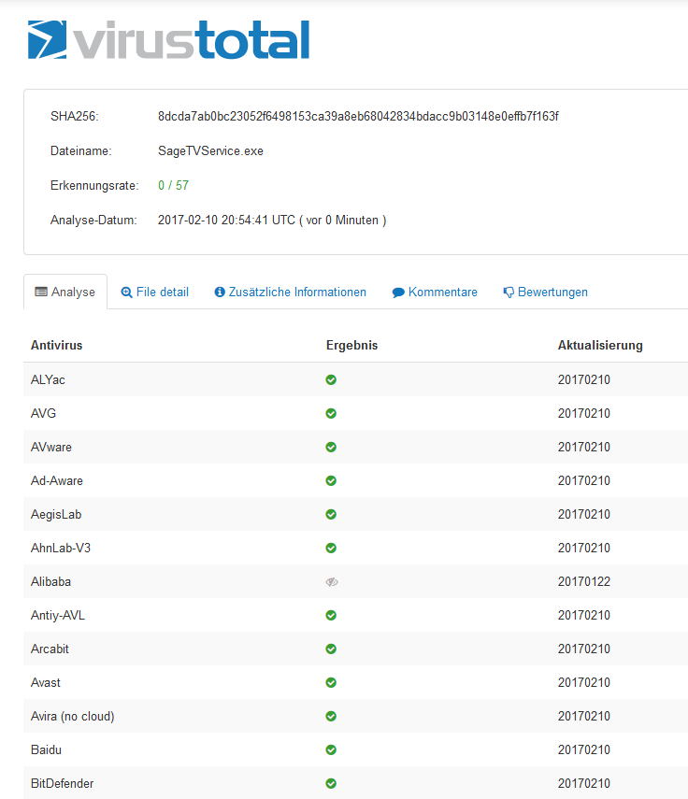Click the info icon beside Zusätzliche Informationen
This screenshot has height=799, width=688.
click(x=220, y=292)
